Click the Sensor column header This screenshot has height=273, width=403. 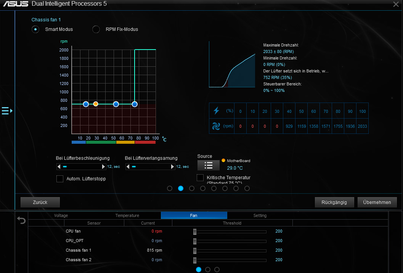pos(94,223)
